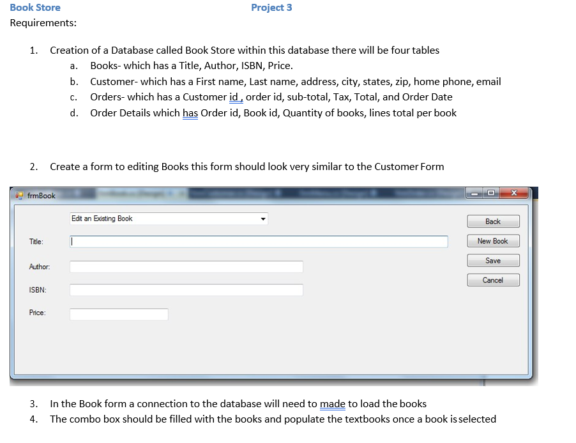Click the "Book Store" heading
576x443 pixels.
click(34, 7)
